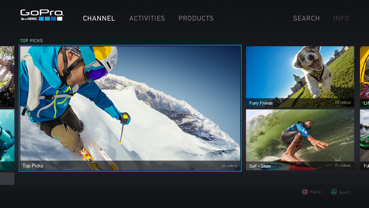Click the Playlist label in footer

coord(316,192)
